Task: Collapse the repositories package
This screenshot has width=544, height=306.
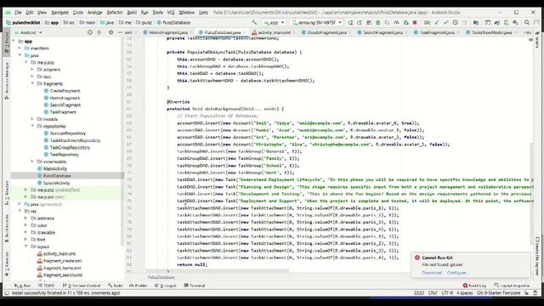Action: (32, 127)
